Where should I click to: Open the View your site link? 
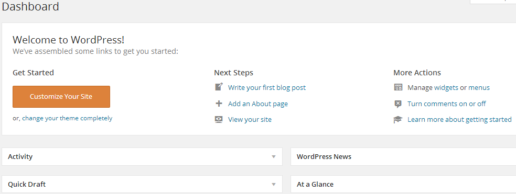pyautogui.click(x=250, y=120)
